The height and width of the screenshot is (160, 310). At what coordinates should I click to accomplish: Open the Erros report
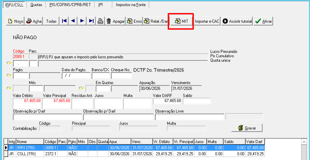[134, 21]
